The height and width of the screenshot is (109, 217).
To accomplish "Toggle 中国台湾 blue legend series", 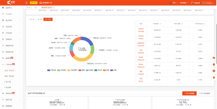I will point(49,70).
